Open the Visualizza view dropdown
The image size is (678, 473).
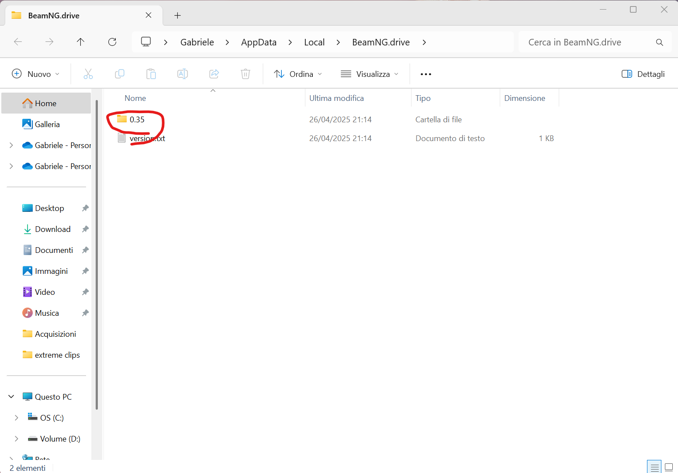click(370, 74)
